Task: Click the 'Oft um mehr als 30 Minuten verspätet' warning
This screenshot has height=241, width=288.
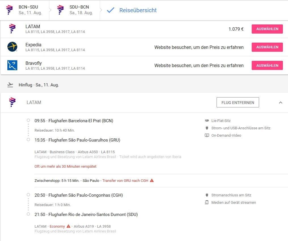Action: [65, 167]
